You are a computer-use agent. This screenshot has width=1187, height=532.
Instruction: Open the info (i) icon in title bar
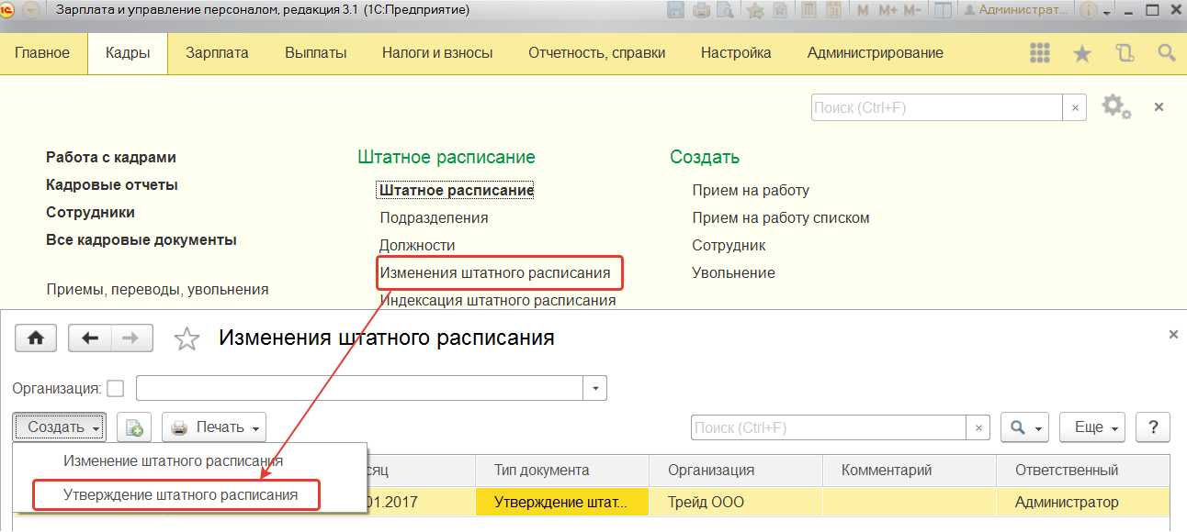click(1088, 11)
